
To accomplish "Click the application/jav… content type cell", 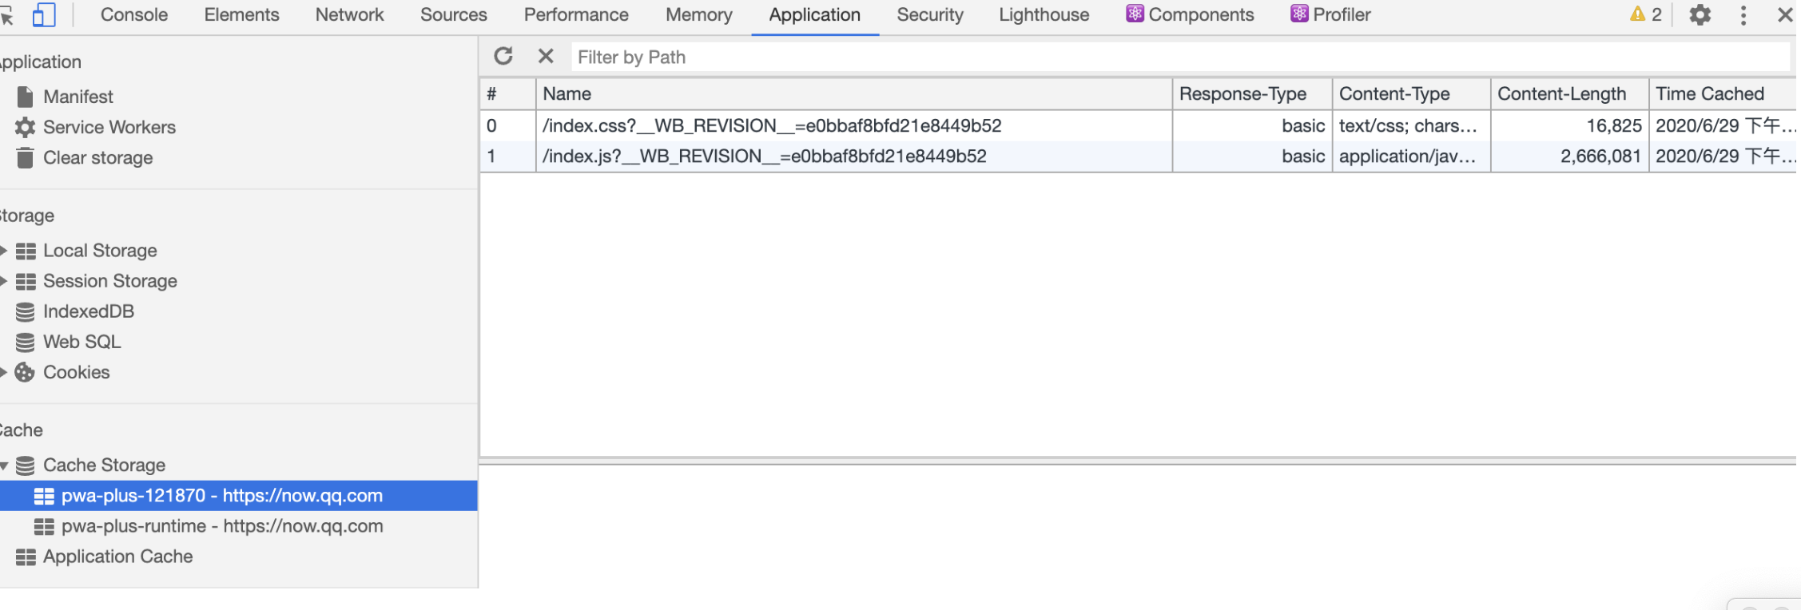I will tap(1410, 156).
